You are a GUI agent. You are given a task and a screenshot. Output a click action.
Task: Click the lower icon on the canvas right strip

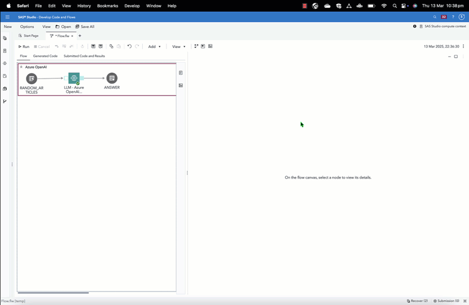pos(181,85)
